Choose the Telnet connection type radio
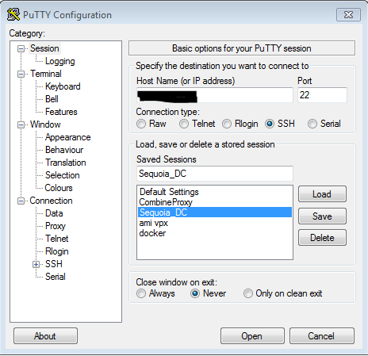 184,124
